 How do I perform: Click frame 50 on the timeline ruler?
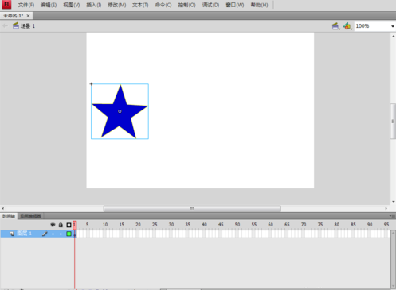(237, 225)
